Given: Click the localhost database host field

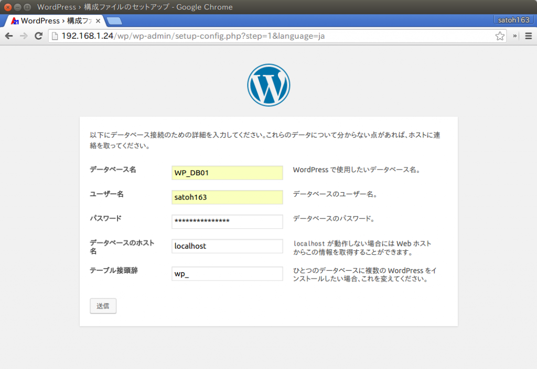Looking at the screenshot, I should 227,246.
